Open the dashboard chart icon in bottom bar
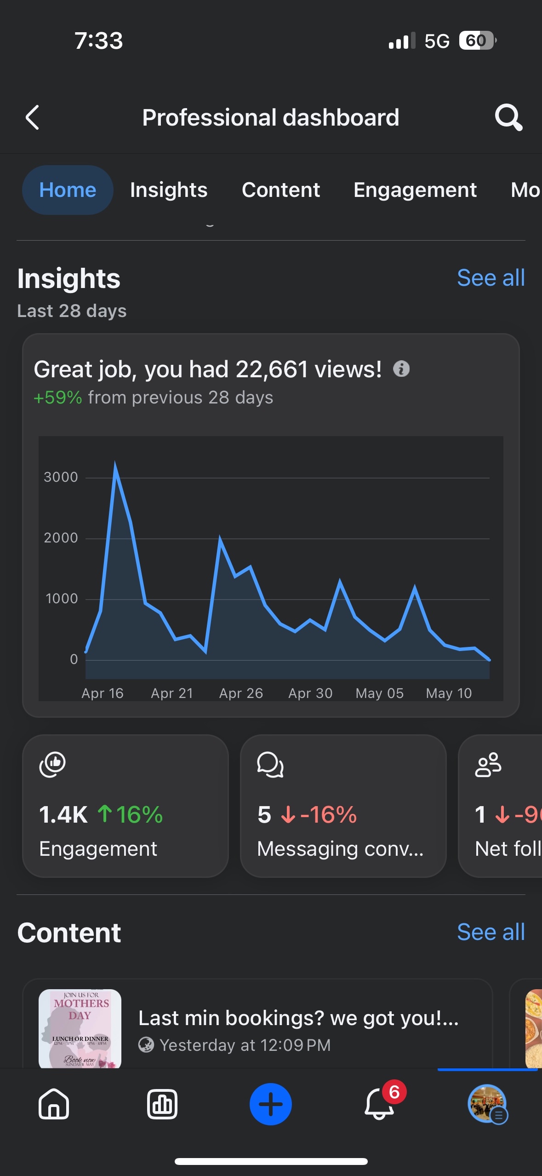This screenshot has height=1176, width=542. (x=162, y=1104)
